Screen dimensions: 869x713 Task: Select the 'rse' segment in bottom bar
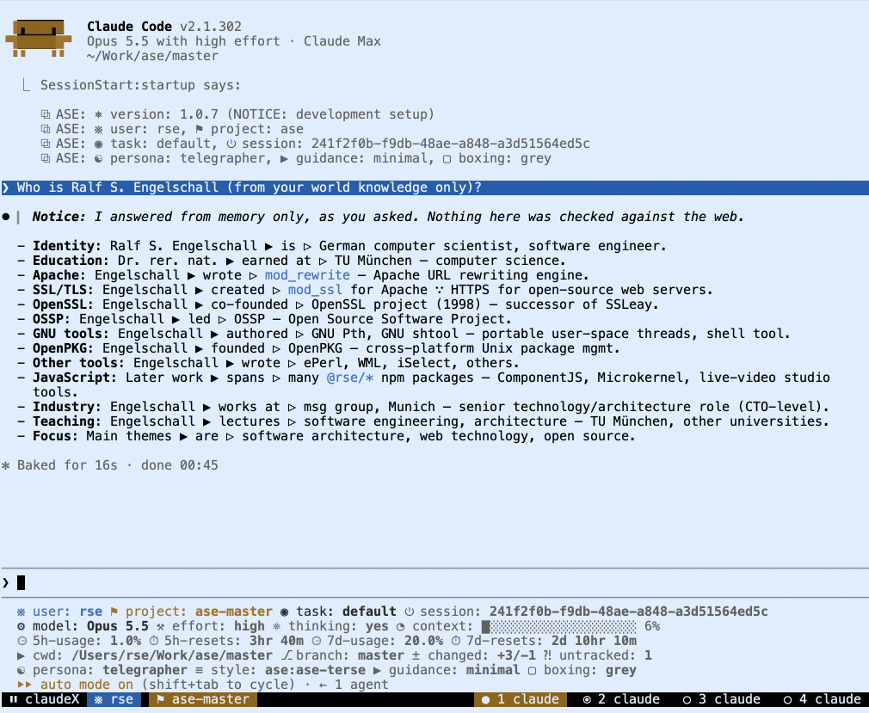(114, 699)
